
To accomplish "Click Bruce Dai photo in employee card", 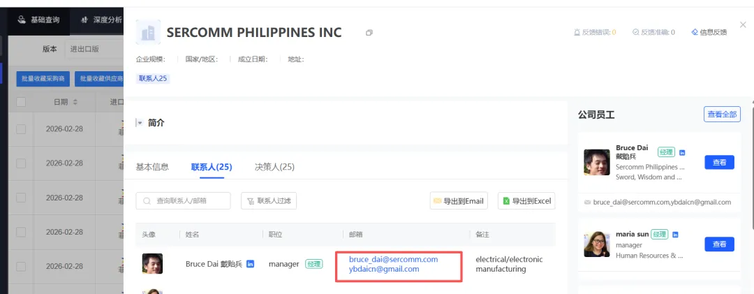I will point(597,162).
